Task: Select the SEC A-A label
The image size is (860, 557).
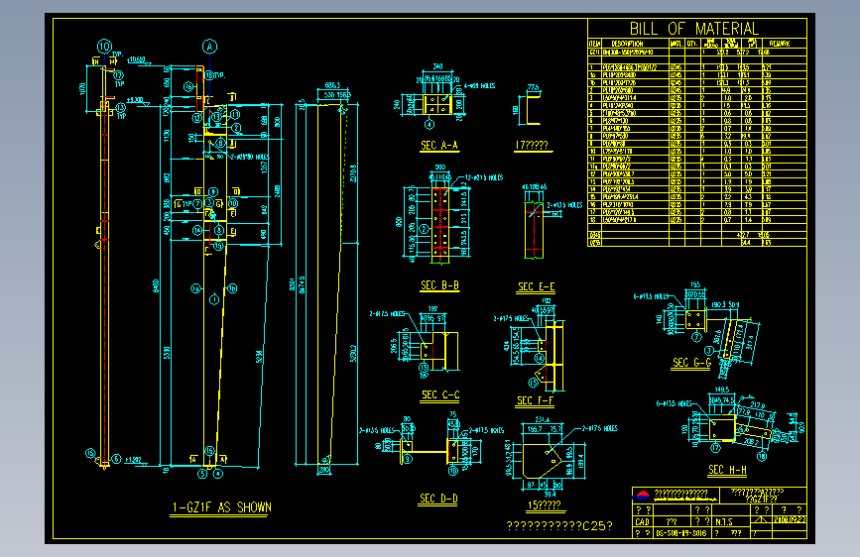Action: [x=439, y=146]
